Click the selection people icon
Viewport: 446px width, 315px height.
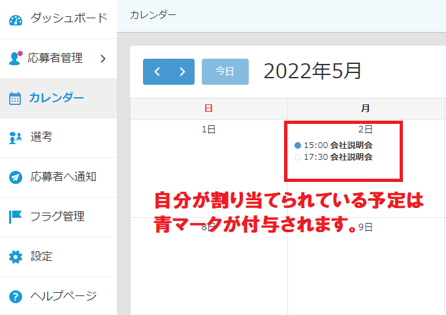15,138
